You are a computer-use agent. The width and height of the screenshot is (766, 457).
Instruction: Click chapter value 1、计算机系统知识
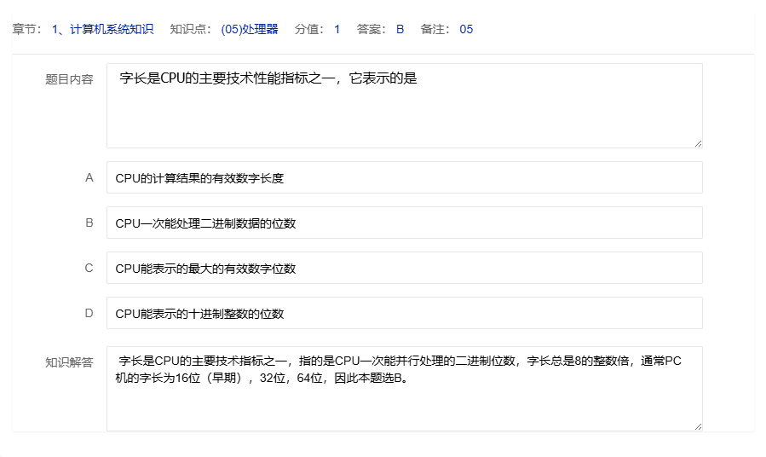pos(102,29)
